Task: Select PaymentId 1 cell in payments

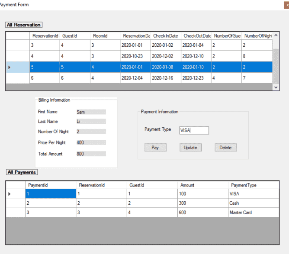Action: coord(51,194)
